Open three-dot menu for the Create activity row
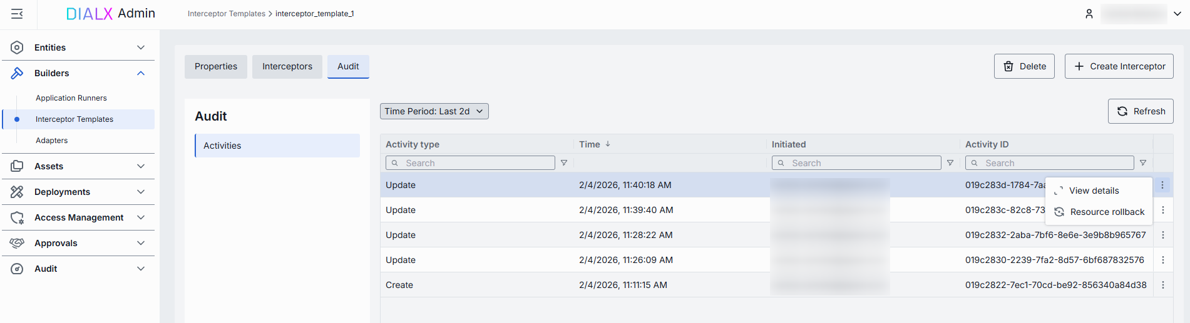 point(1163,285)
